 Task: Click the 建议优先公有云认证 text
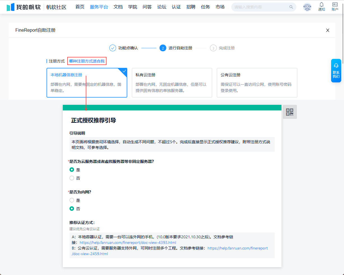click(x=85, y=229)
